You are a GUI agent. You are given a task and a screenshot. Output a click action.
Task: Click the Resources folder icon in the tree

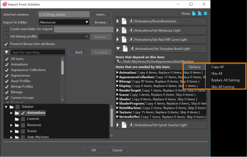(17, 125)
